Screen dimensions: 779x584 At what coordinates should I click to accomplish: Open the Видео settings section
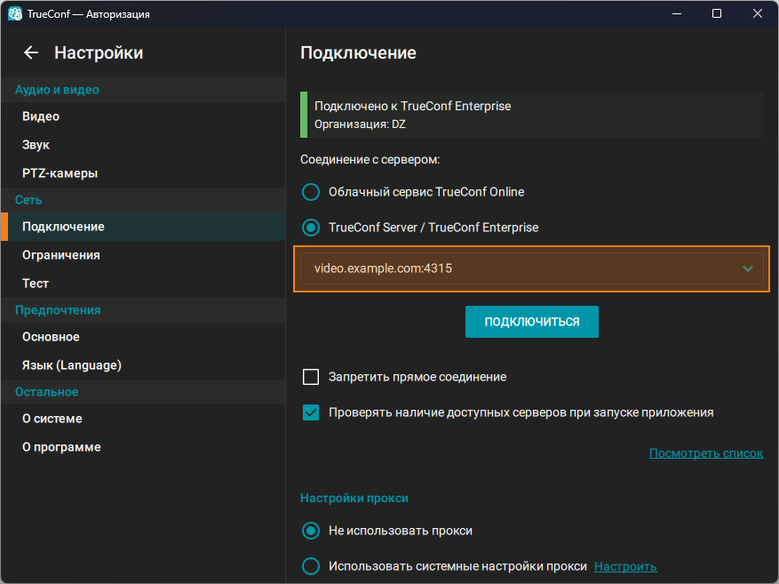point(143,116)
